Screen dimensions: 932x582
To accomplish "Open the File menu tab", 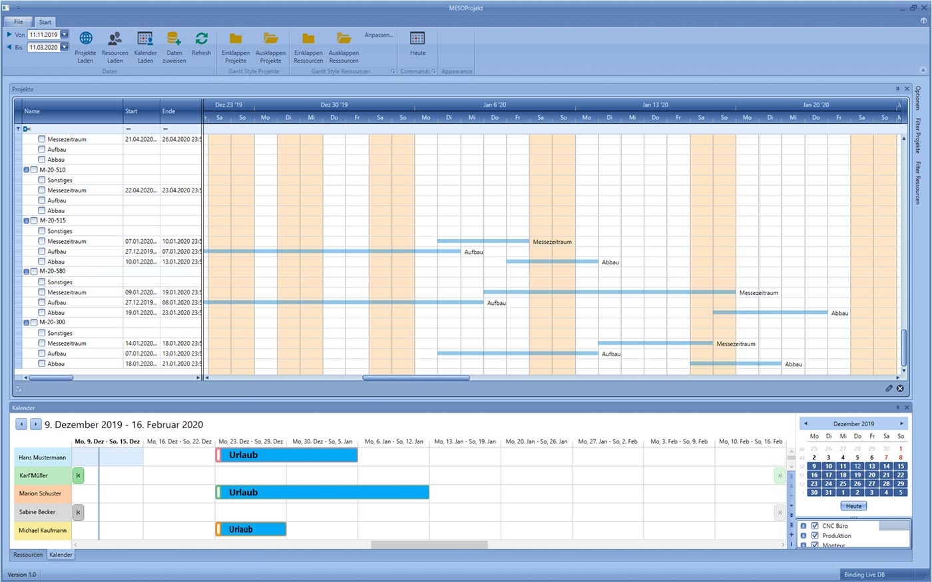I will point(19,22).
